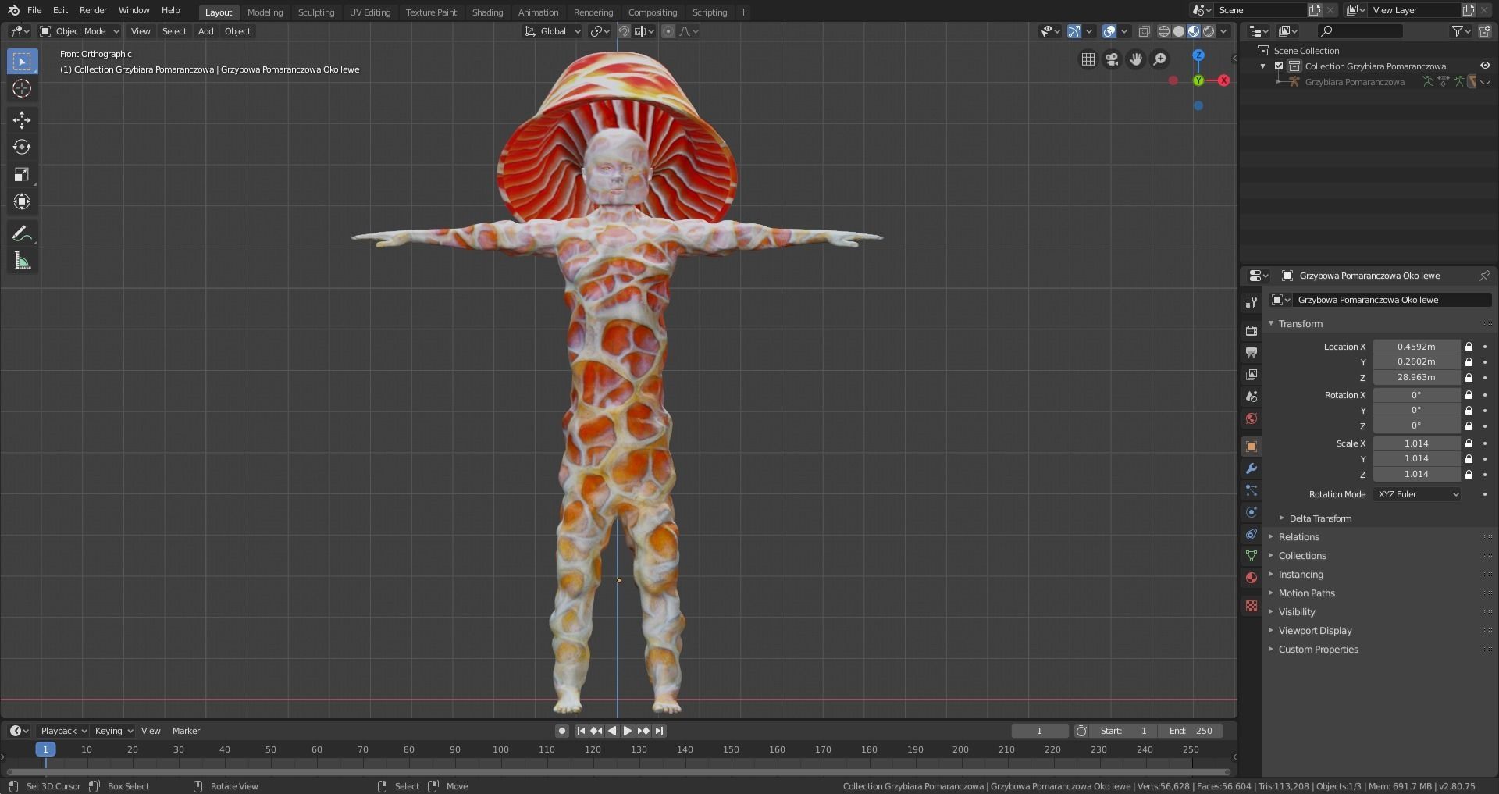Open Object Data mesh properties tab
The width and height of the screenshot is (1499, 794).
pyautogui.click(x=1251, y=556)
